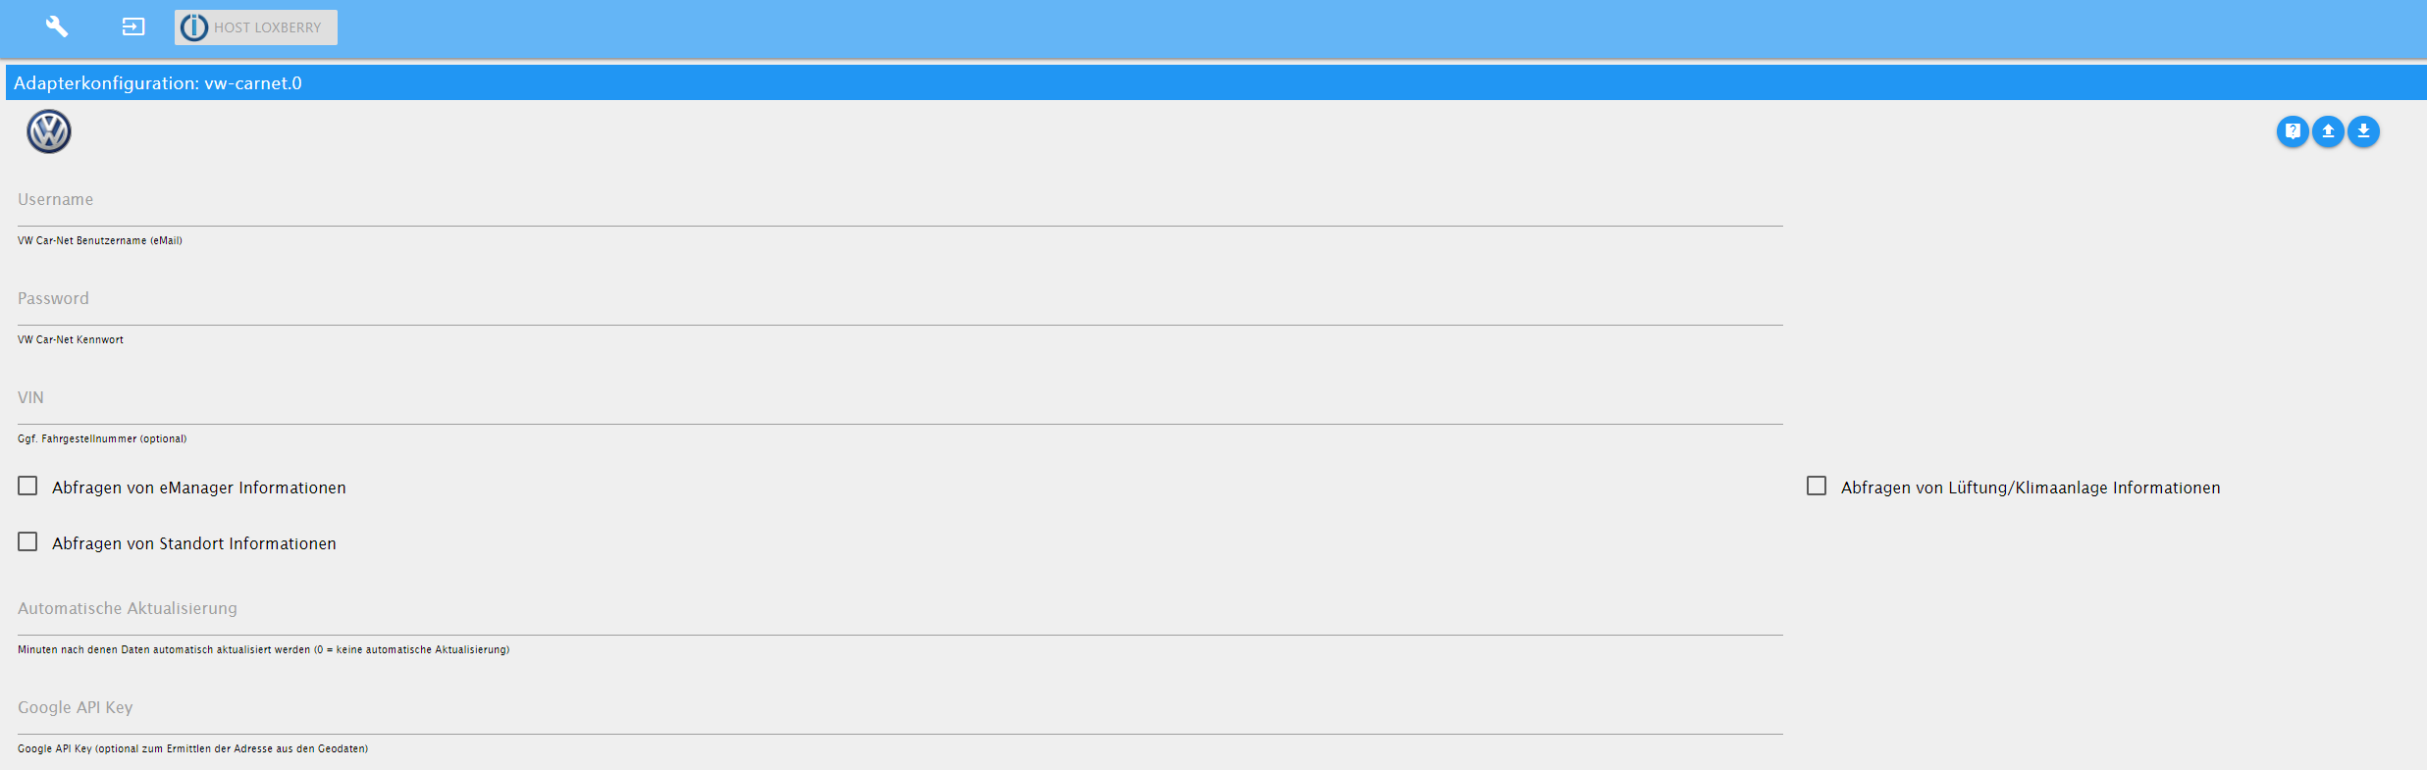This screenshot has height=770, width=2427.
Task: Click the download configuration icon
Action: click(2363, 131)
